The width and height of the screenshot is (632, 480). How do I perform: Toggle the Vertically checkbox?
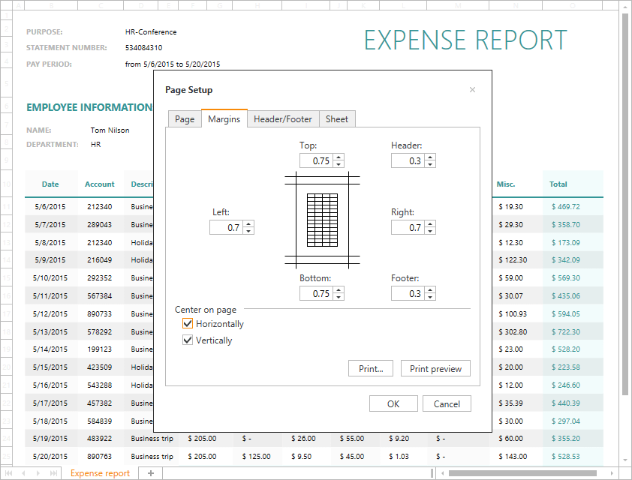pyautogui.click(x=188, y=340)
